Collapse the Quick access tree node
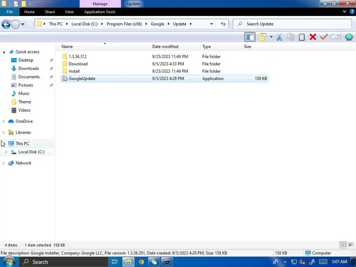The image size is (356, 267). [x=3, y=52]
